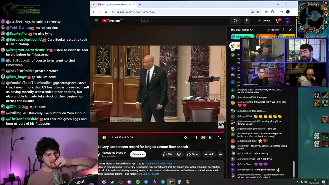Click the AP watermark logo on the video
This screenshot has width=329, height=185.
pos(221,125)
